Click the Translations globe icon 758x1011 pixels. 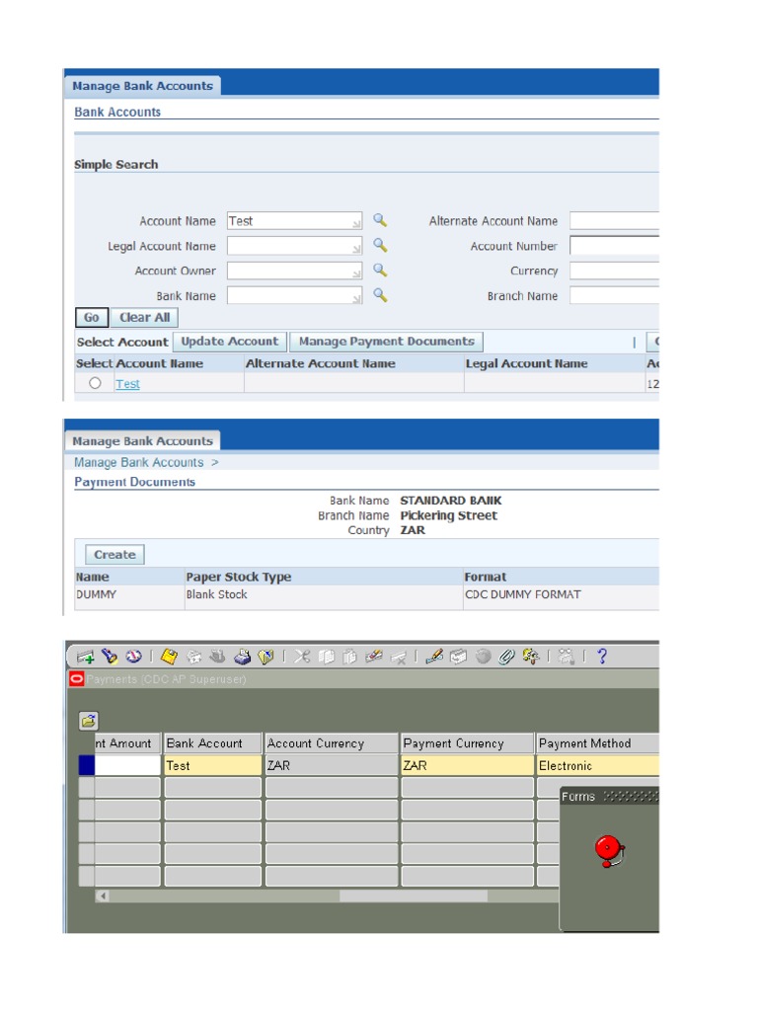tap(483, 657)
